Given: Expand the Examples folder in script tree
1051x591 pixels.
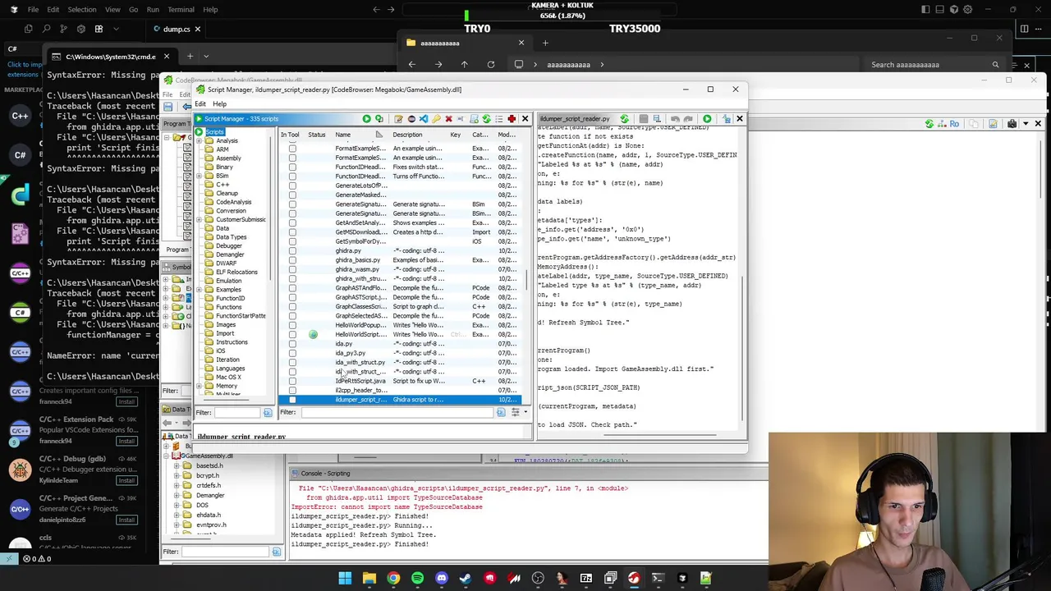Looking at the screenshot, I should (199, 289).
